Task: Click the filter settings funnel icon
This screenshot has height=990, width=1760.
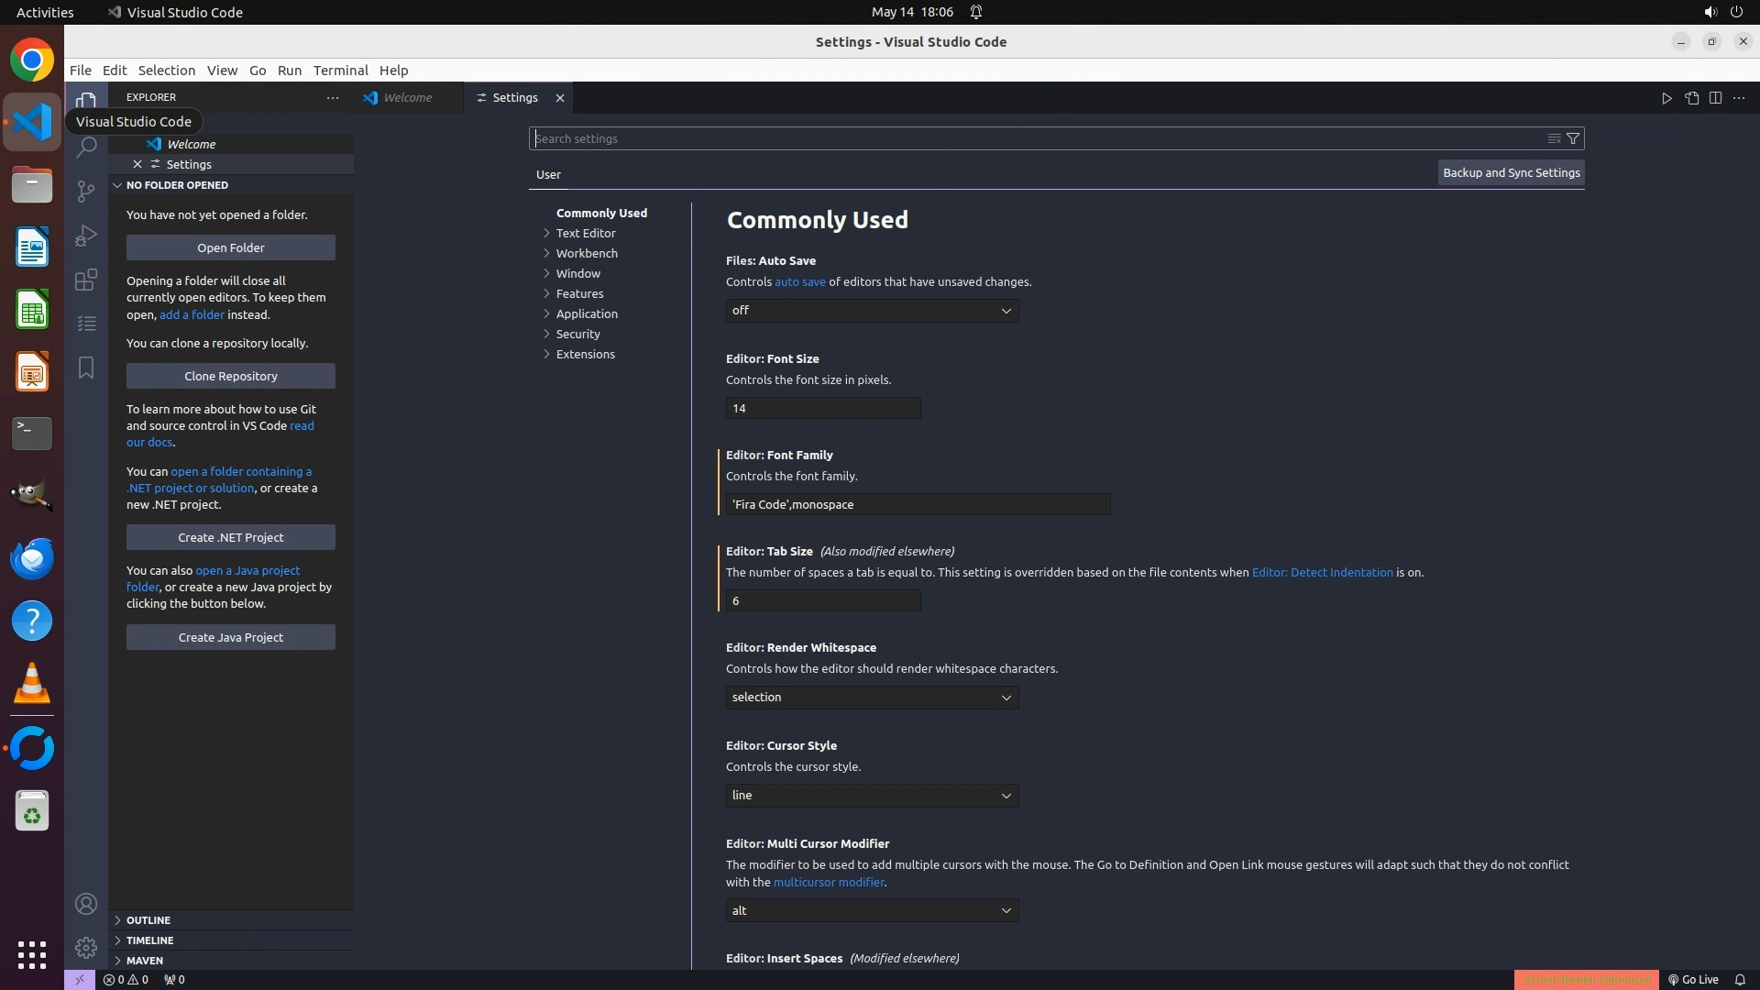Action: coord(1573,138)
